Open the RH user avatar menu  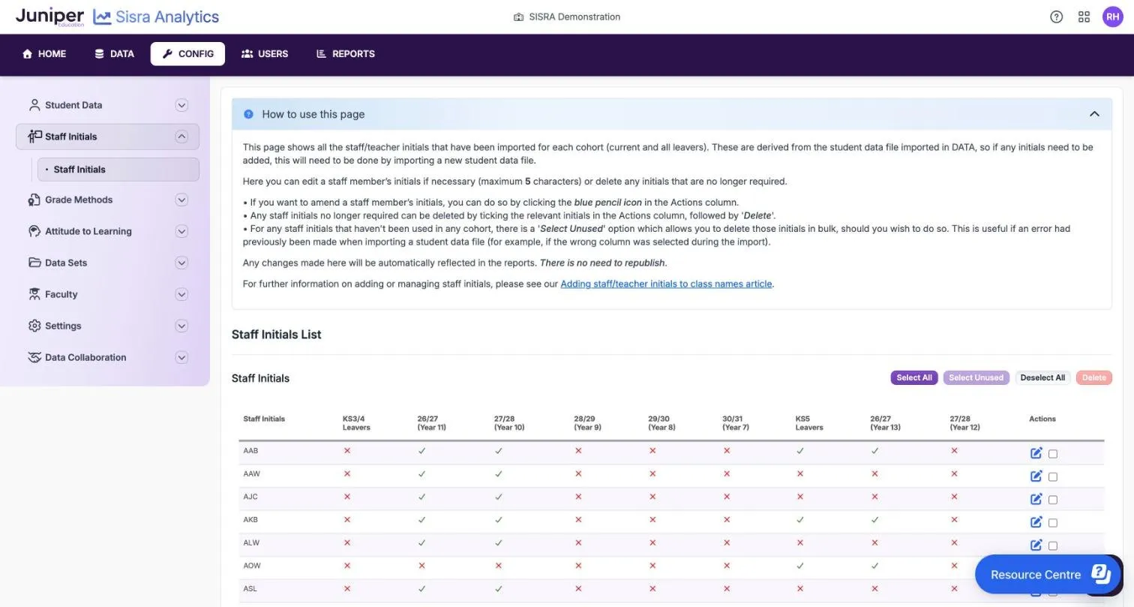tap(1112, 17)
